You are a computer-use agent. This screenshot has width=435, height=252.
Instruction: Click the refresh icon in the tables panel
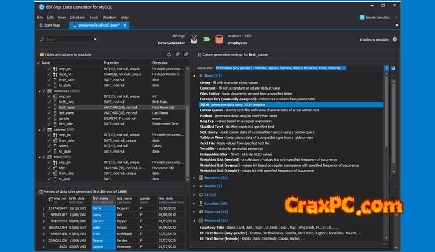[169, 54]
